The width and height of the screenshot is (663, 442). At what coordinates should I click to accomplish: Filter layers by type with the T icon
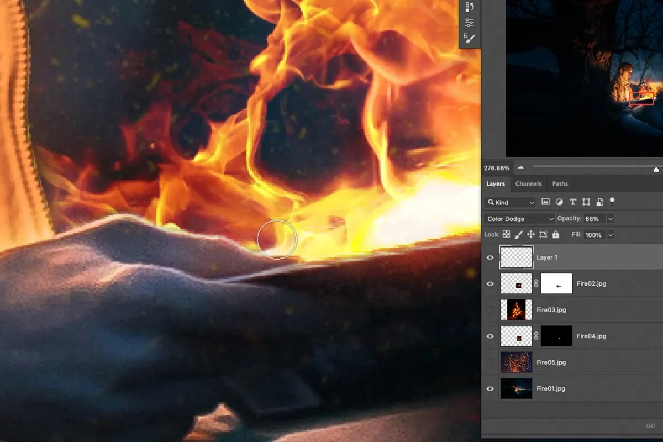[x=573, y=202]
